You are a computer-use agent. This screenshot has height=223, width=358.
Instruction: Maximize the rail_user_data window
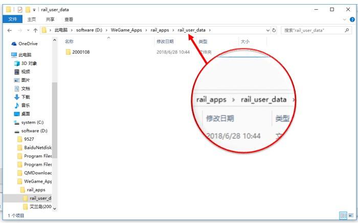(x=332, y=10)
